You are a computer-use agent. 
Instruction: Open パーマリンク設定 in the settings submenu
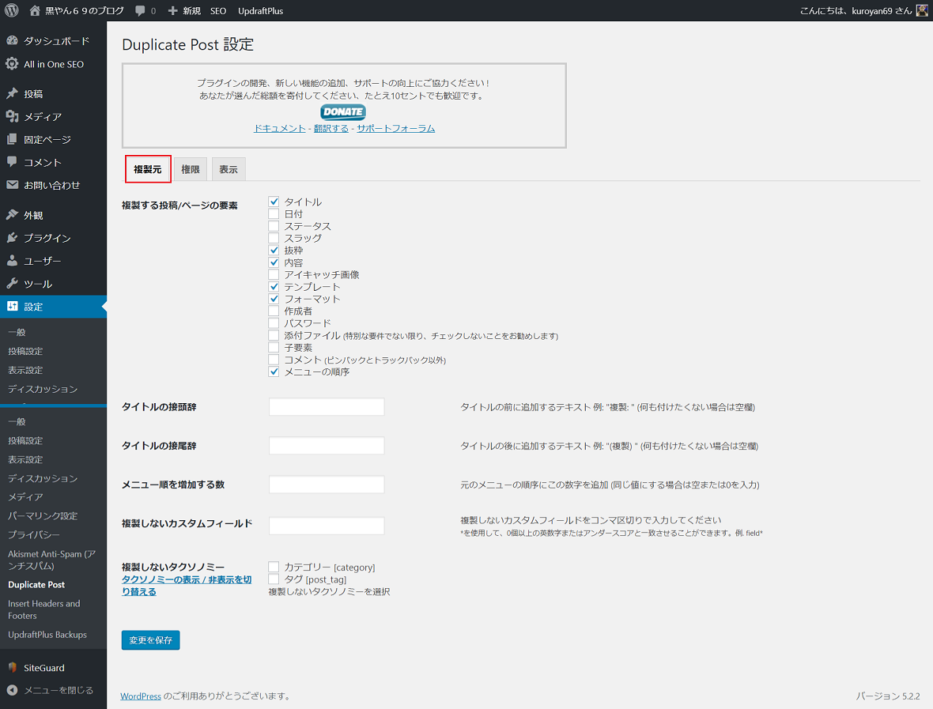pos(43,515)
